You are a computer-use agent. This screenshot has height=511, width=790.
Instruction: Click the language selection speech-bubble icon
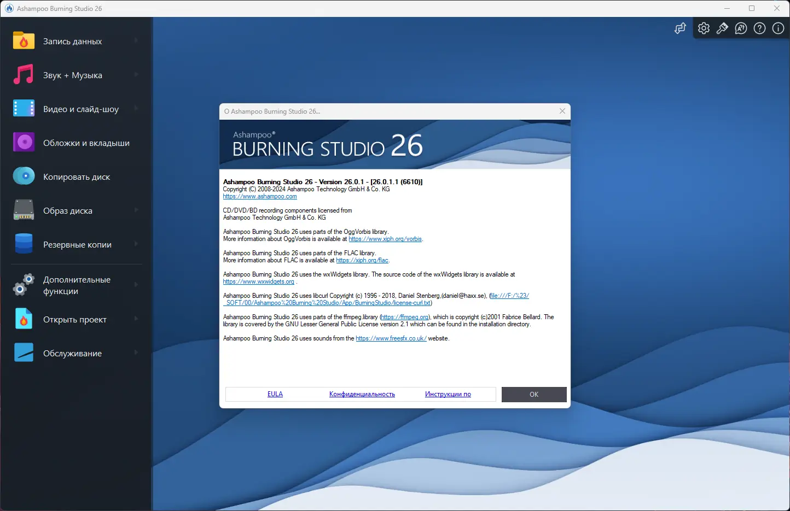[741, 28]
